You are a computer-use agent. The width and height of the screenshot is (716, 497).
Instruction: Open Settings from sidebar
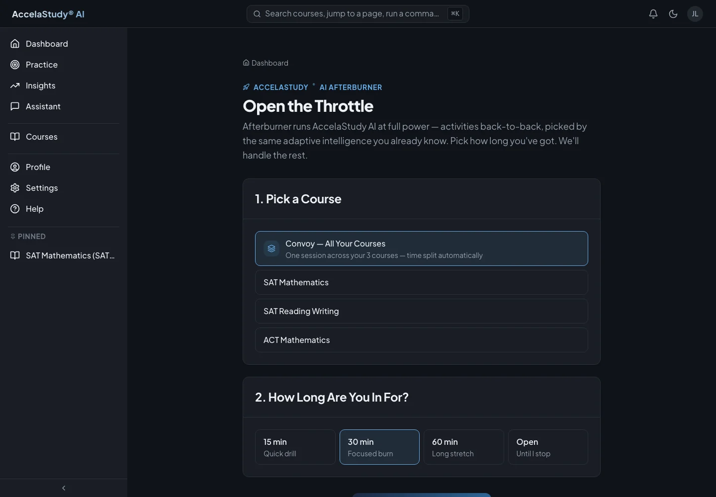click(x=64, y=188)
